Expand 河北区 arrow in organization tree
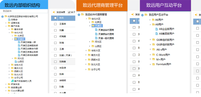Screen dimensions: 201x97 click(12, 58)
